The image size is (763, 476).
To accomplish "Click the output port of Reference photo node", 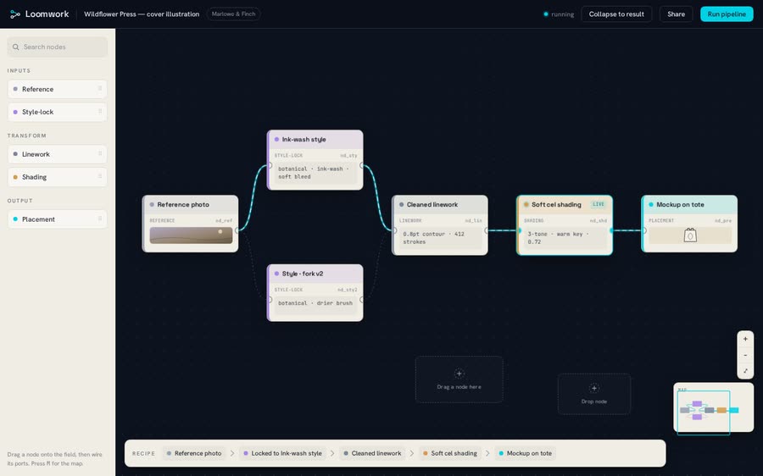I will (x=237, y=230).
